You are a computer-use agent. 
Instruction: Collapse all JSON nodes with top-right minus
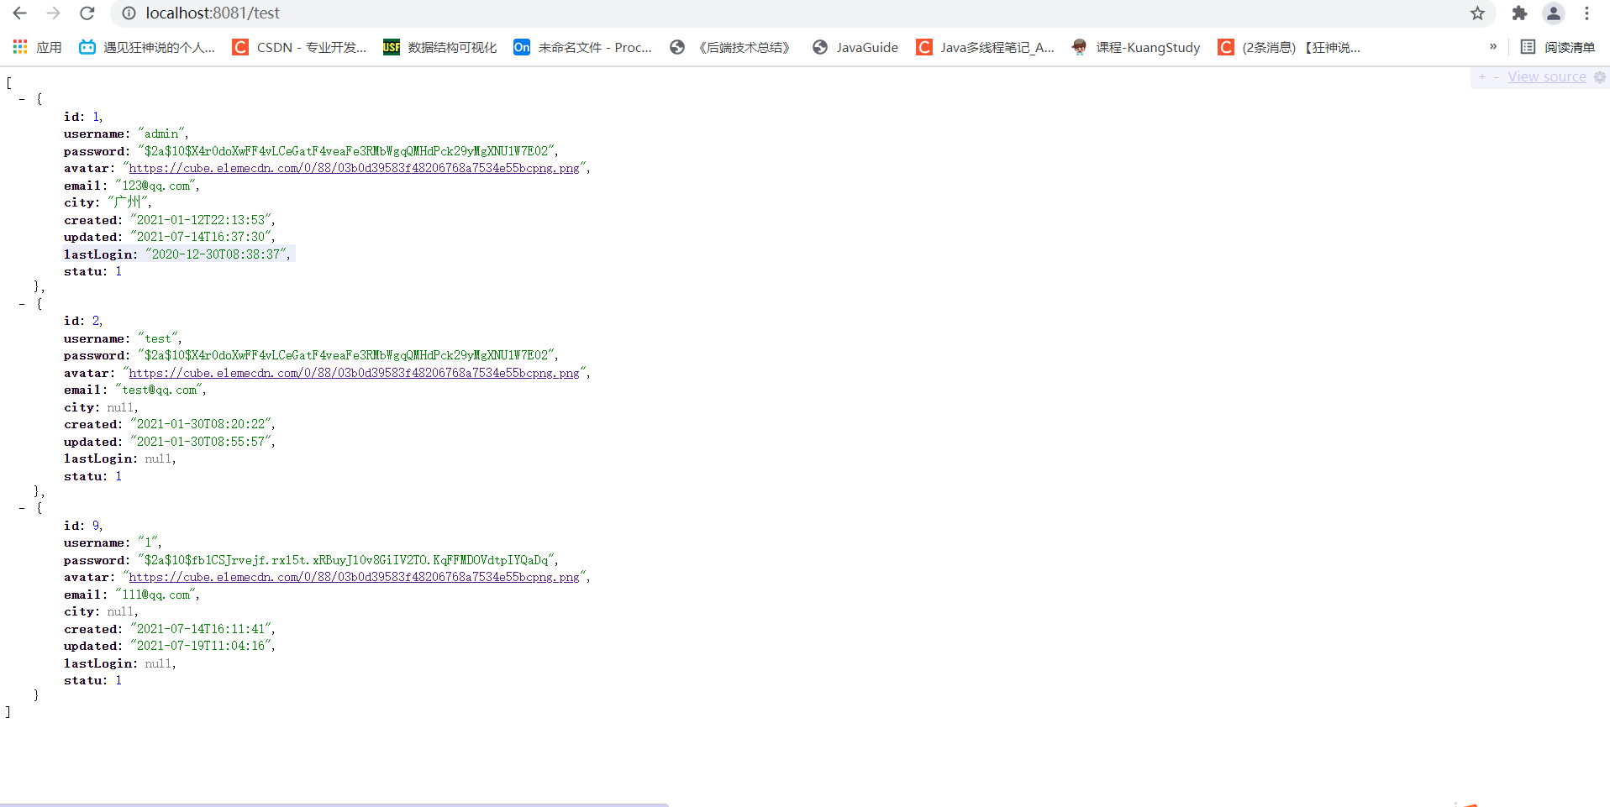coord(1496,76)
